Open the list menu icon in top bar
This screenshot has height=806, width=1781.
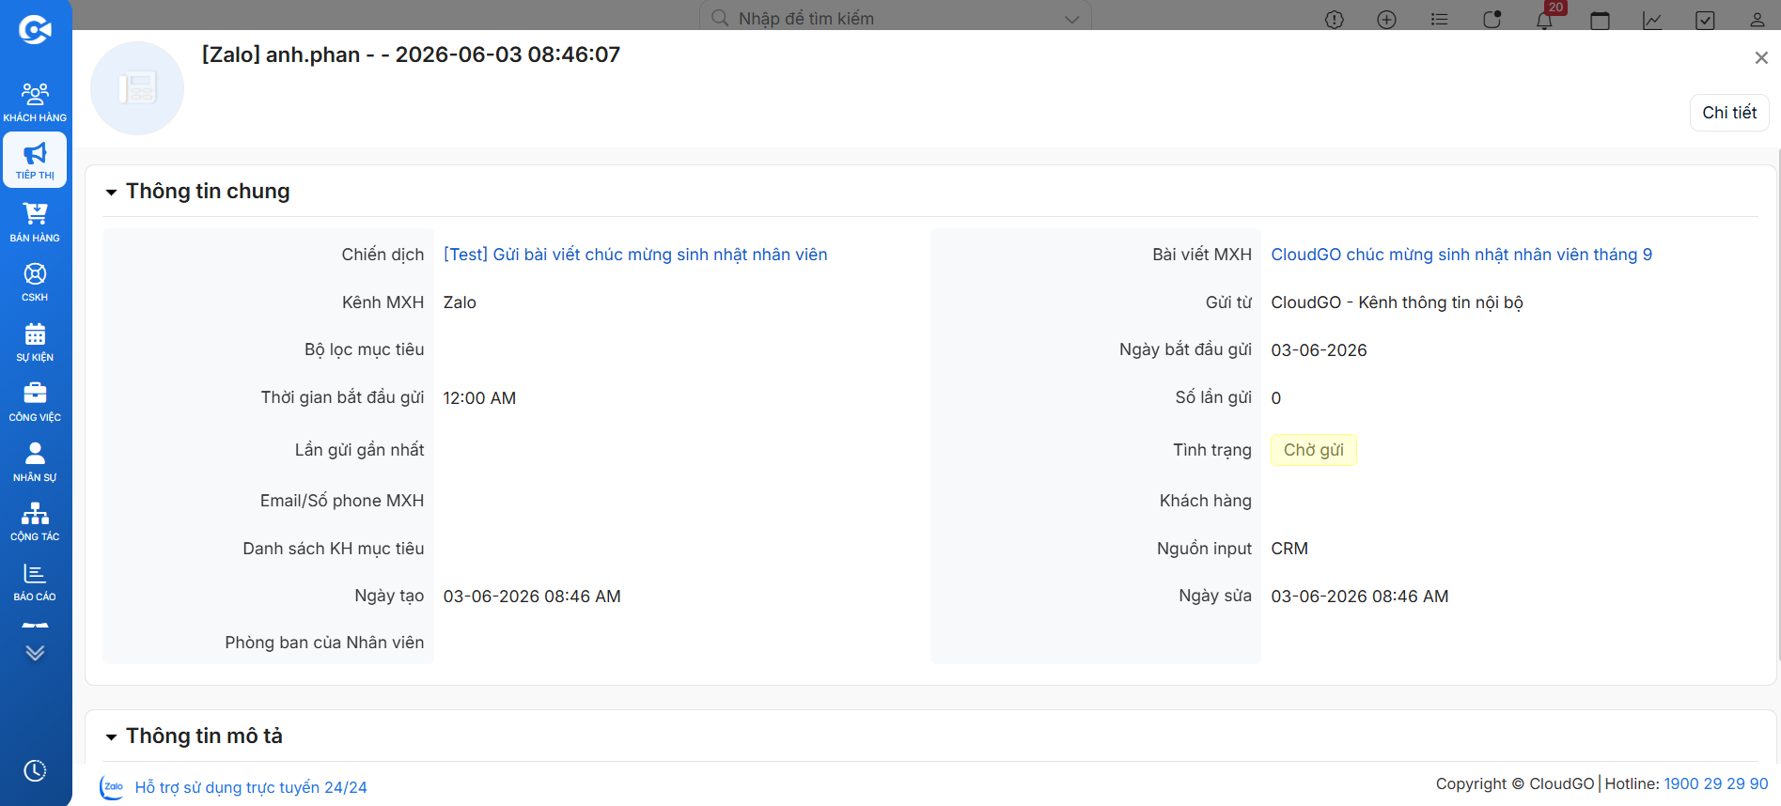pos(1439,20)
